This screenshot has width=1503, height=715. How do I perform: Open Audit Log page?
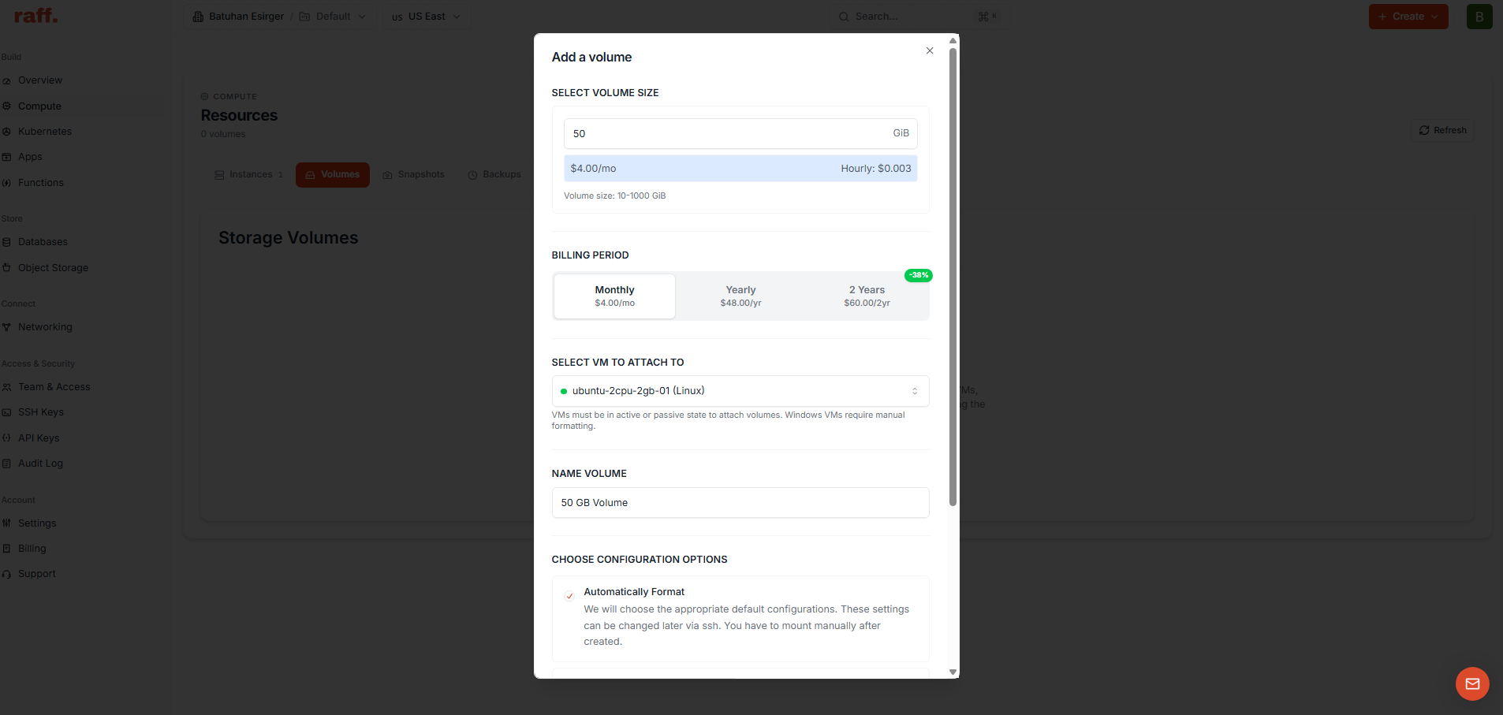[40, 464]
